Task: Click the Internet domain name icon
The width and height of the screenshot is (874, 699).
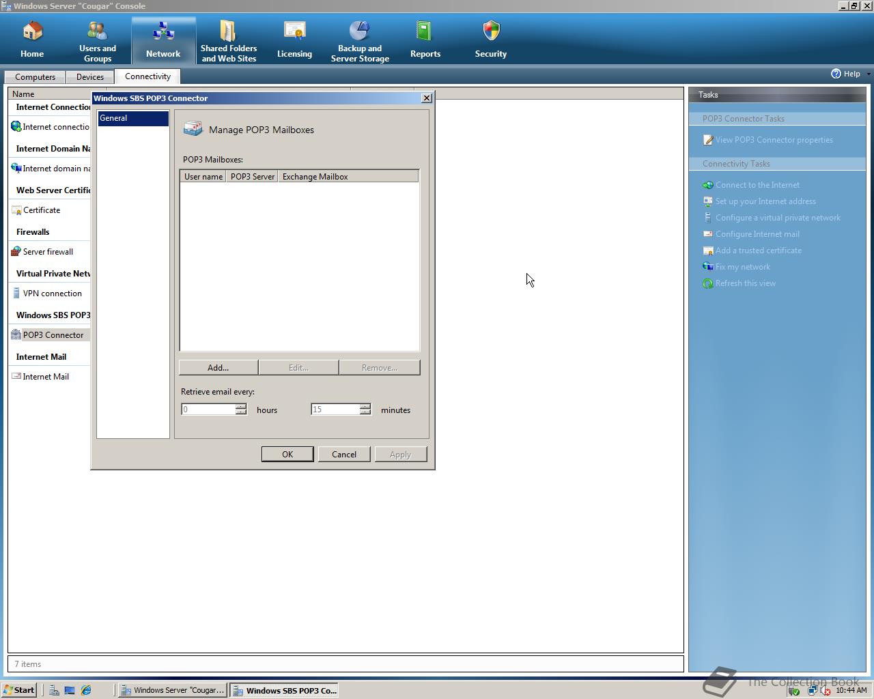Action: coord(16,168)
